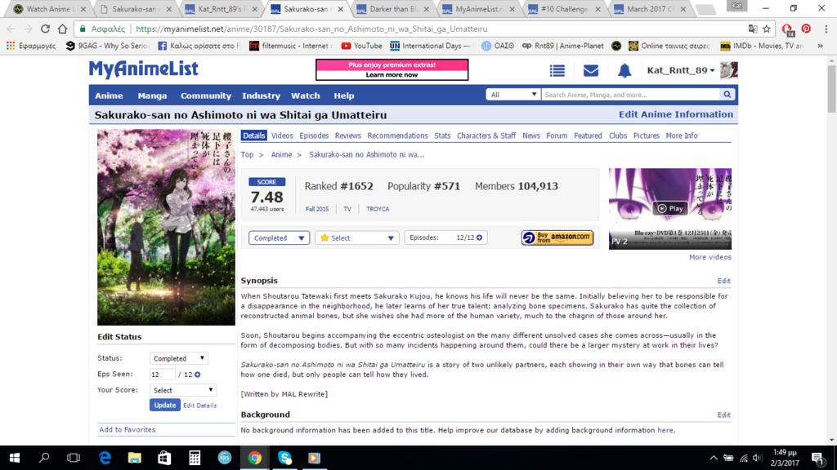Viewport: 837px width, 470px height.
Task: Open the Help navigation menu
Action: (344, 95)
